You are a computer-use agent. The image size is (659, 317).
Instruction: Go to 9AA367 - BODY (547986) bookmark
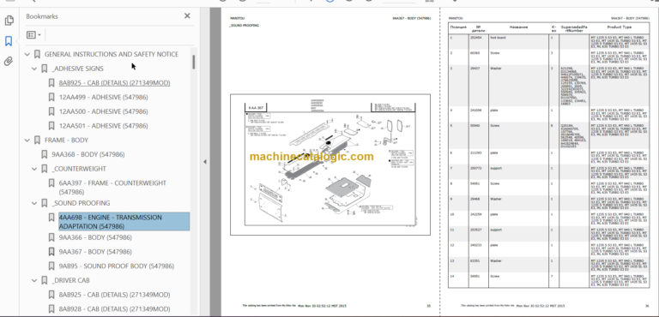click(x=95, y=252)
